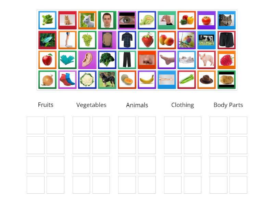Image resolution: width=274 pixels, height=205 pixels.
Task: Click the Fruits category heading
Action: click(x=46, y=105)
